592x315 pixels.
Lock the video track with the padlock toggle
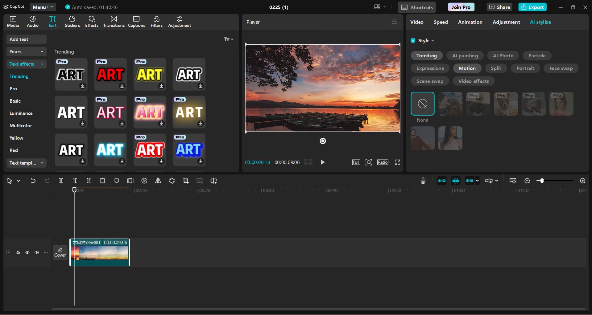[18, 252]
